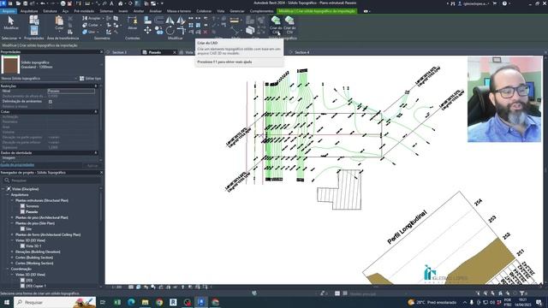548x308 pixels.
Task: Click the Editar tipo button
Action: coord(90,79)
